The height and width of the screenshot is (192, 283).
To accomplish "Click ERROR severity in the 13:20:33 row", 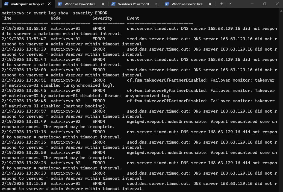I will (99, 173).
